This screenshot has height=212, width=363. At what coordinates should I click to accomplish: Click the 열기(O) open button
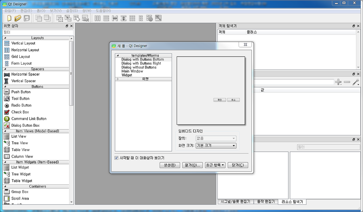192,165
